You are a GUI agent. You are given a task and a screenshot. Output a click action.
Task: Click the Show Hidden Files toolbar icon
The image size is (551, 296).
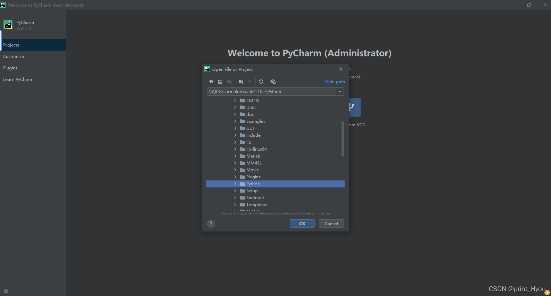pyautogui.click(x=273, y=82)
